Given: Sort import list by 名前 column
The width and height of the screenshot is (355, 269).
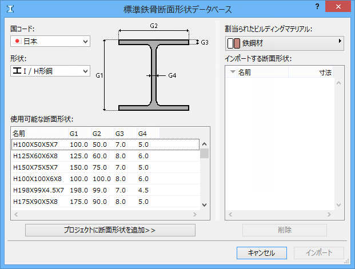Looking at the screenshot, I should pyautogui.click(x=262, y=73).
